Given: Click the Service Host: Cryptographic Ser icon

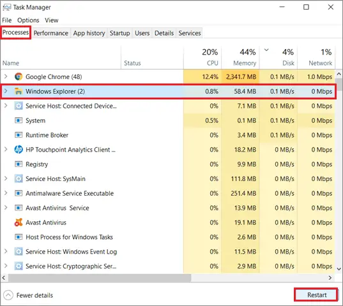Looking at the screenshot, I should [x=19, y=266].
